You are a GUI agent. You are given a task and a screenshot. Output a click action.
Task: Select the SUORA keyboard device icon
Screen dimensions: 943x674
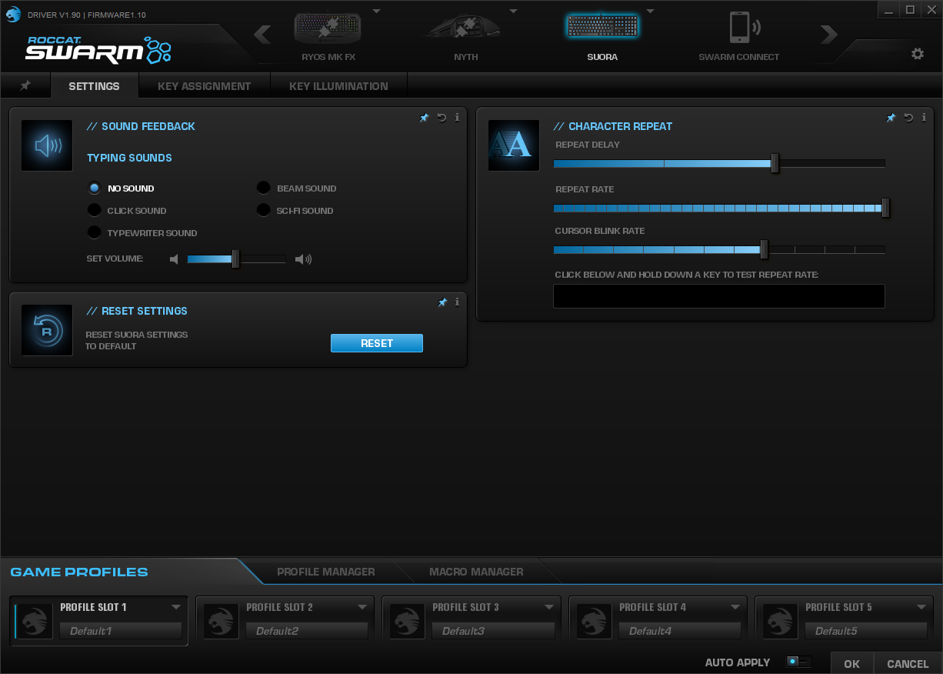tap(603, 27)
